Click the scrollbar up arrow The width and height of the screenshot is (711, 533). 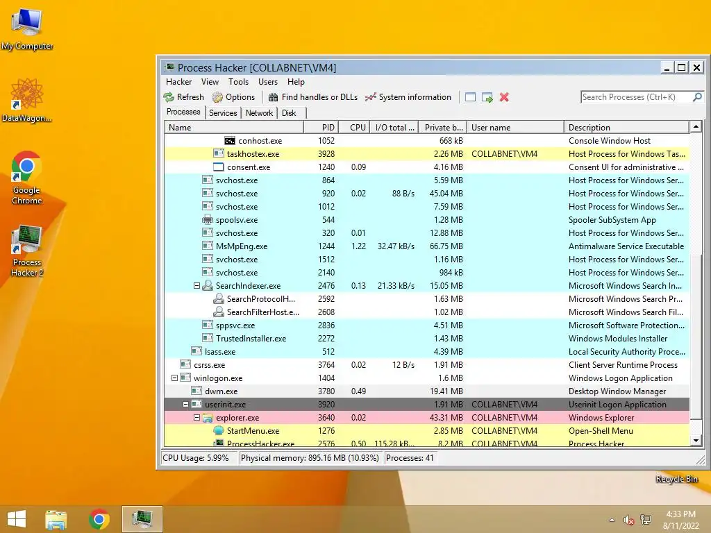pyautogui.click(x=696, y=127)
